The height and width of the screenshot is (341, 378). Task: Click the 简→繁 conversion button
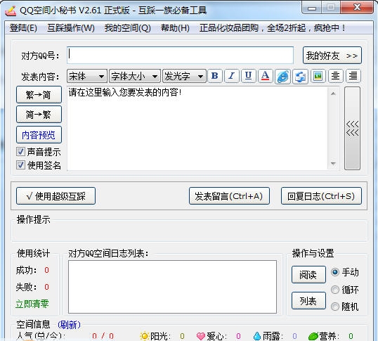click(39, 115)
